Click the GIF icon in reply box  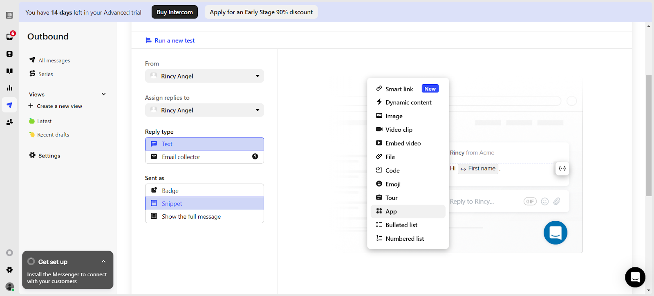point(530,202)
